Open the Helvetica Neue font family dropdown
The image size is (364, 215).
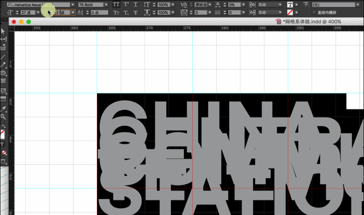pos(73,5)
